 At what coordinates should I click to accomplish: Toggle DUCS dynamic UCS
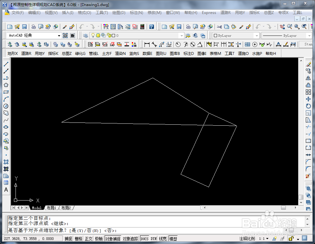tap(145, 239)
